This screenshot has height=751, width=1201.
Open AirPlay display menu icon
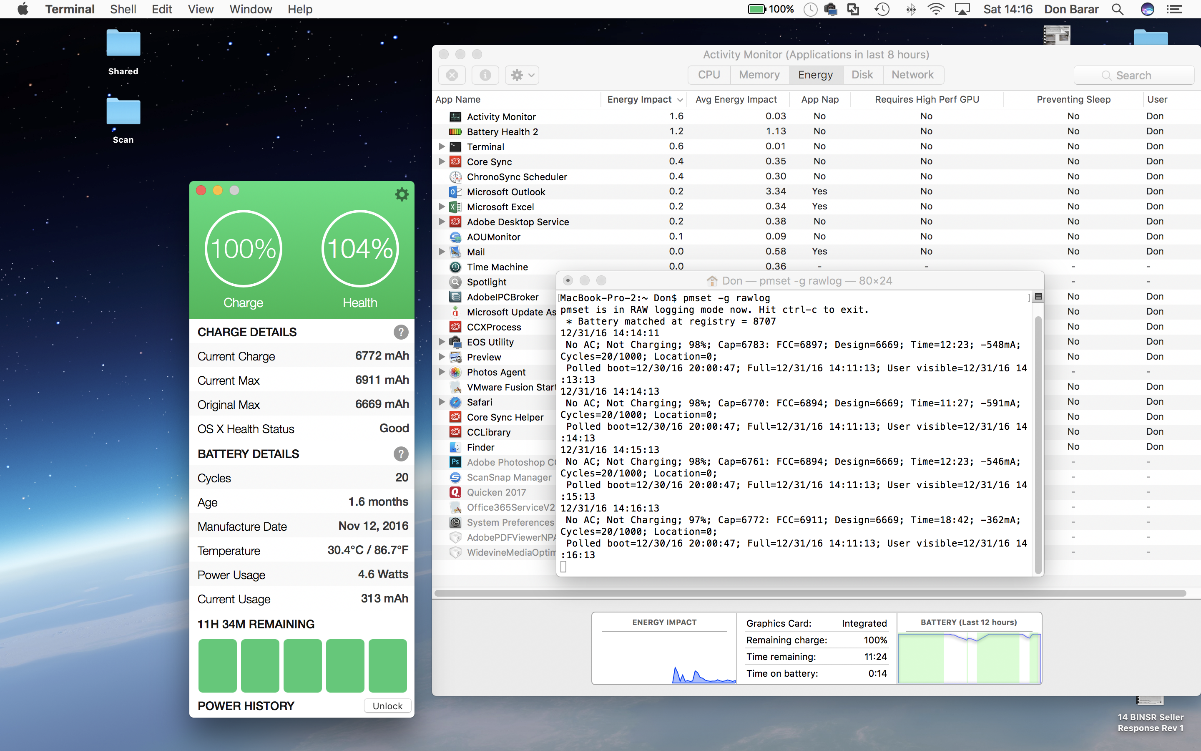click(x=962, y=9)
